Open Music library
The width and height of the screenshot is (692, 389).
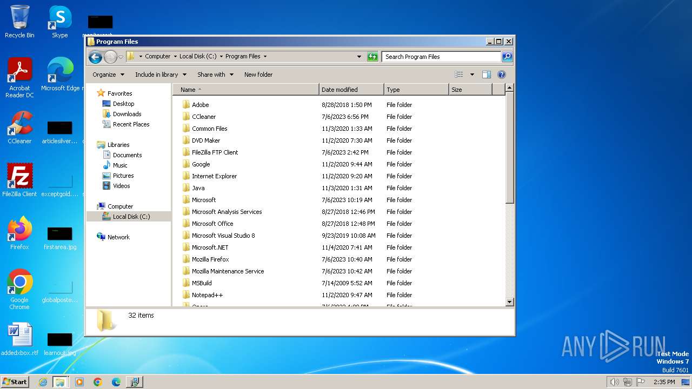pyautogui.click(x=120, y=165)
